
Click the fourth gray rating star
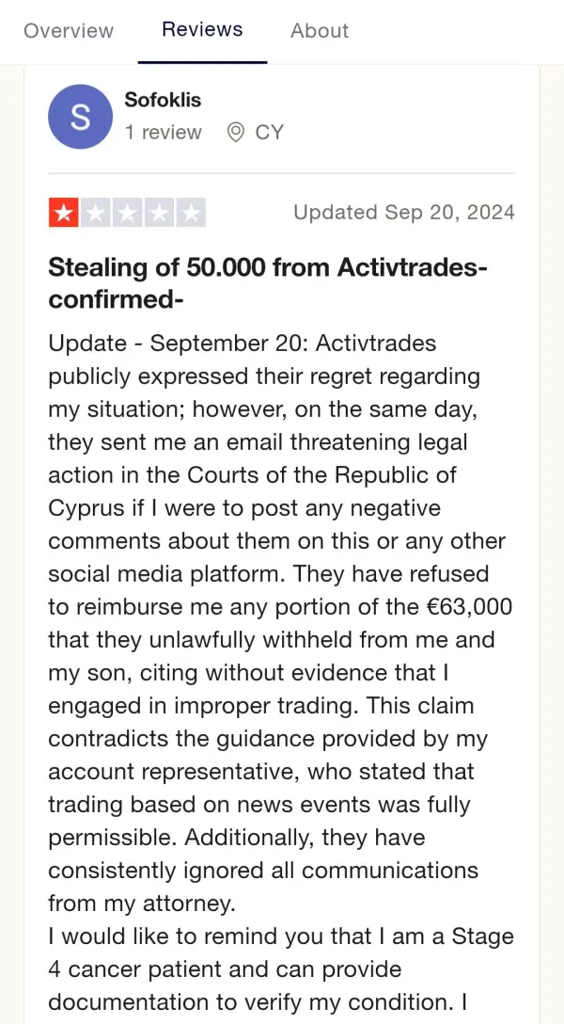pyautogui.click(x=159, y=213)
